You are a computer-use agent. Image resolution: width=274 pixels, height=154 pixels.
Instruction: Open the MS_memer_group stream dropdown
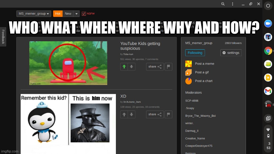coord(34,14)
